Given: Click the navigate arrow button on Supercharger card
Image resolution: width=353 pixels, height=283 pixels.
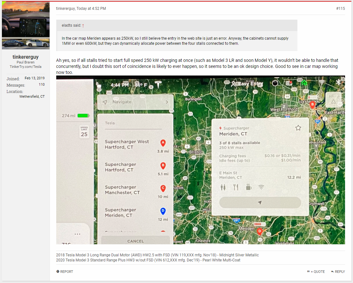Looking at the screenshot, I should pos(260,202).
